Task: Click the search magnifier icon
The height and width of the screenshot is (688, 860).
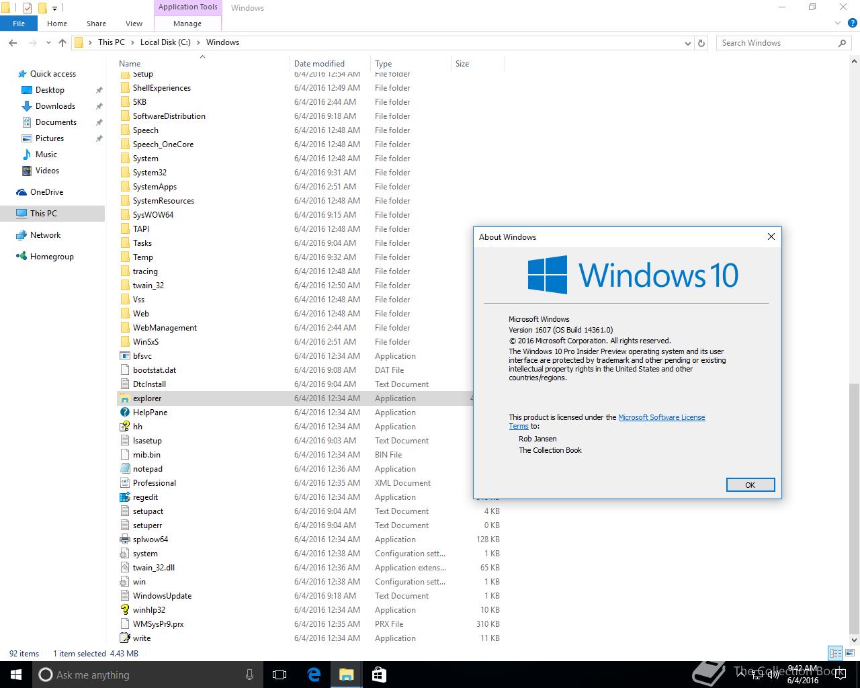Action: (842, 43)
